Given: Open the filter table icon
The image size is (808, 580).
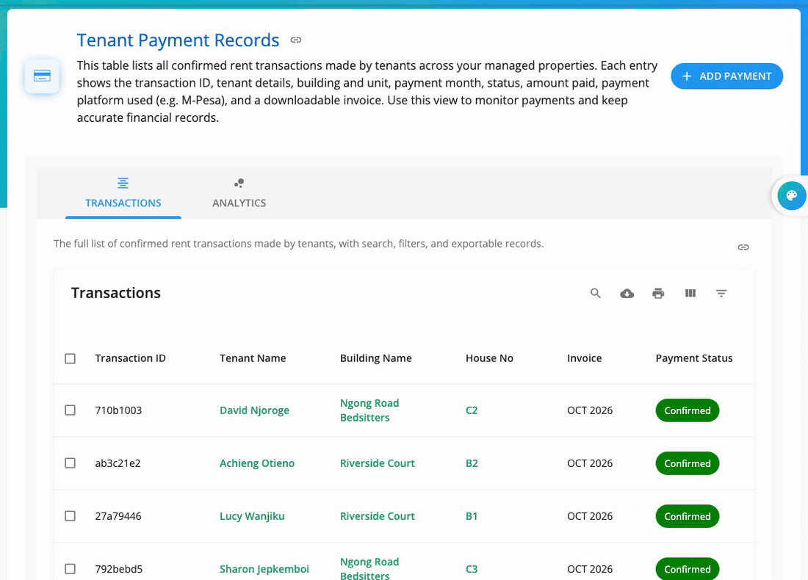Looking at the screenshot, I should click(721, 293).
